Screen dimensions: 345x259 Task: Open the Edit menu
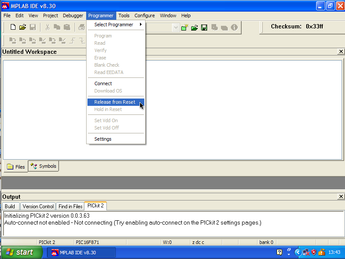tap(19, 15)
